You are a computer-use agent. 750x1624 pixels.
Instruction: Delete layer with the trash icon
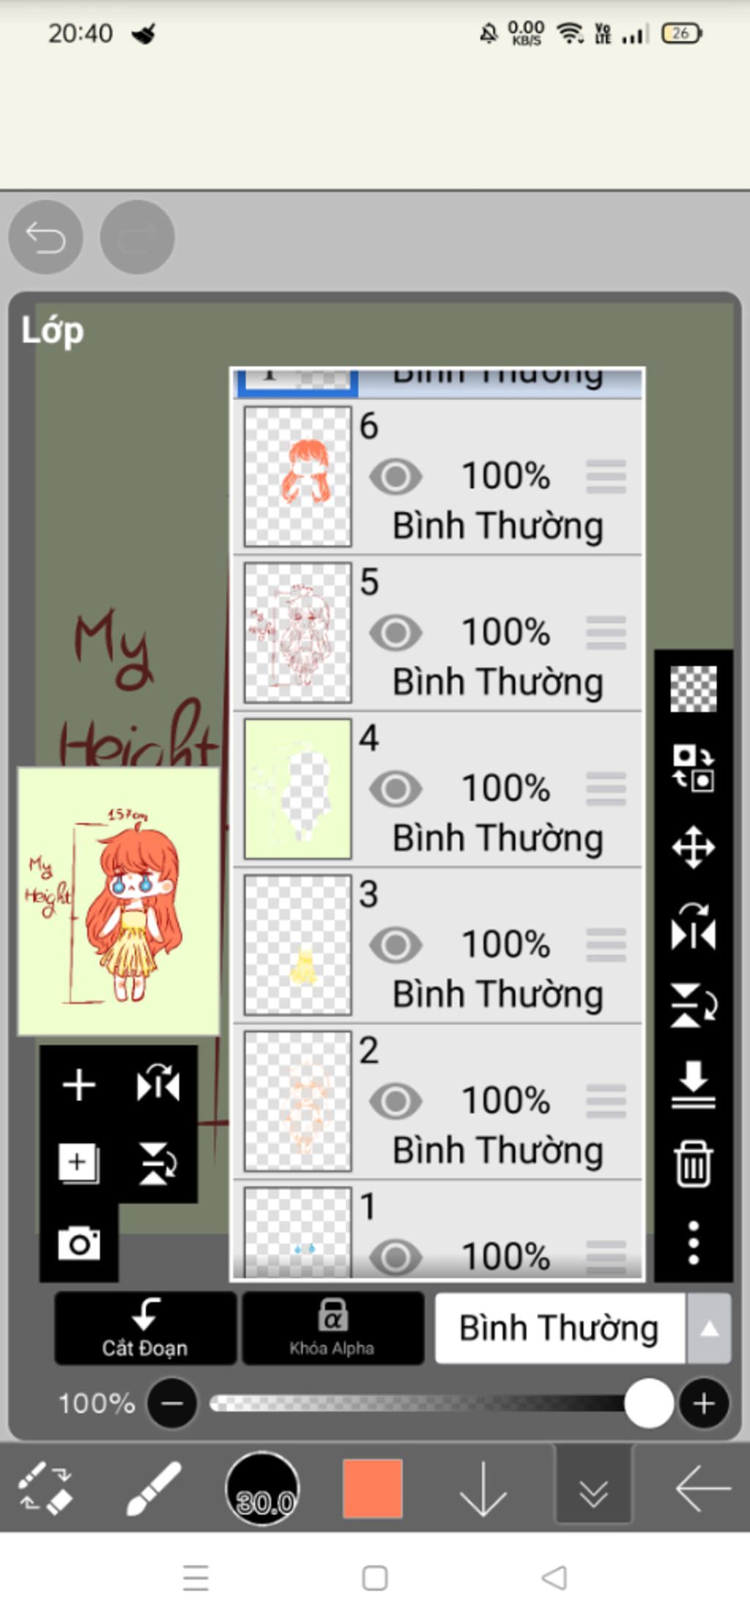(693, 1163)
